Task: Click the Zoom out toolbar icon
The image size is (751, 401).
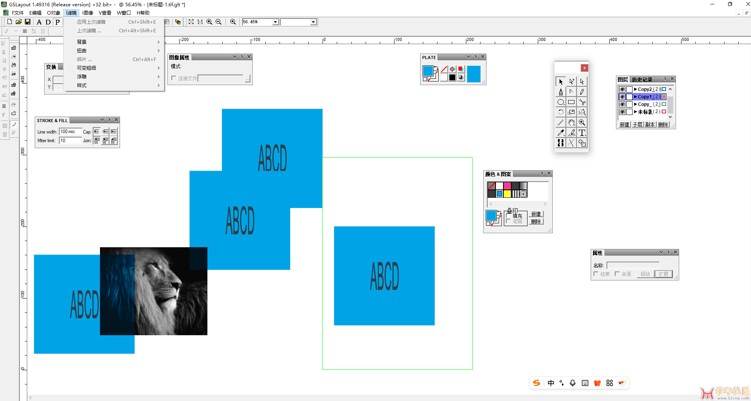Action: point(218,22)
